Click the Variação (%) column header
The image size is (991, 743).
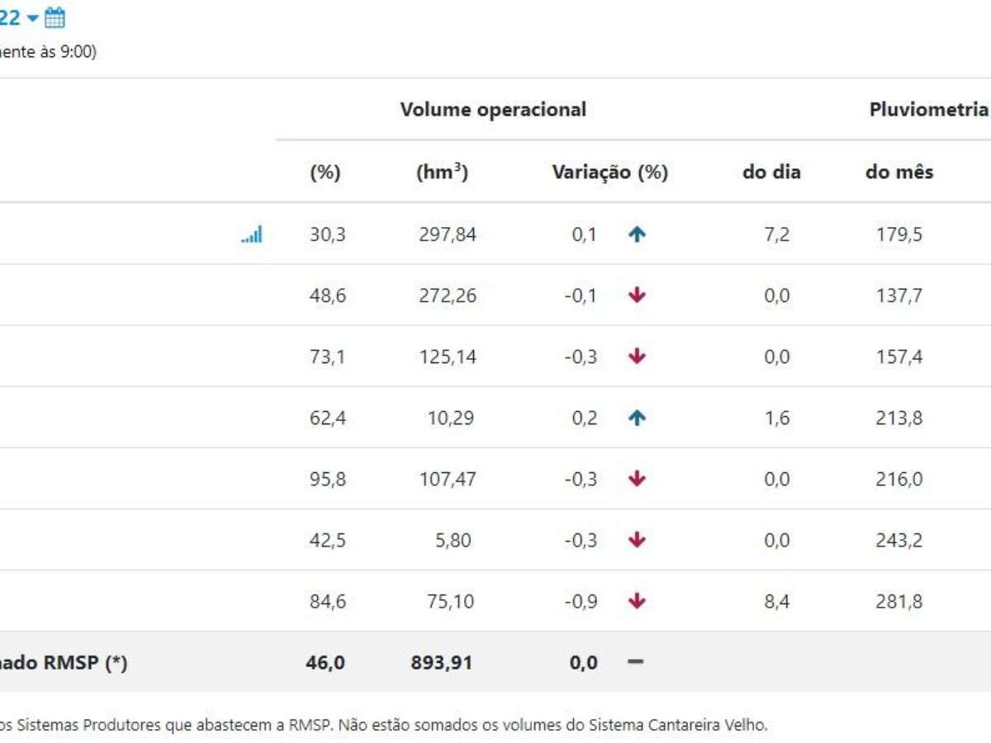(609, 173)
